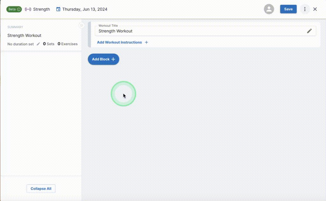
Task: Toggle the sidebar collapse chip on summary panel
Action: (81, 25)
